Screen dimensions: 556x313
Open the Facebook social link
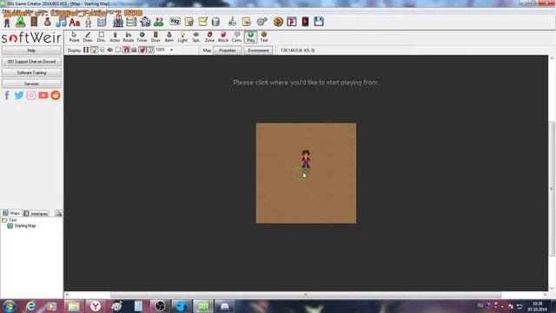[x=7, y=96]
